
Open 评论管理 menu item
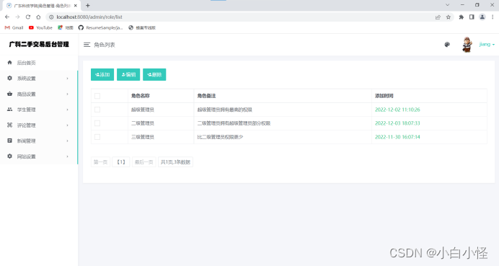coord(39,125)
